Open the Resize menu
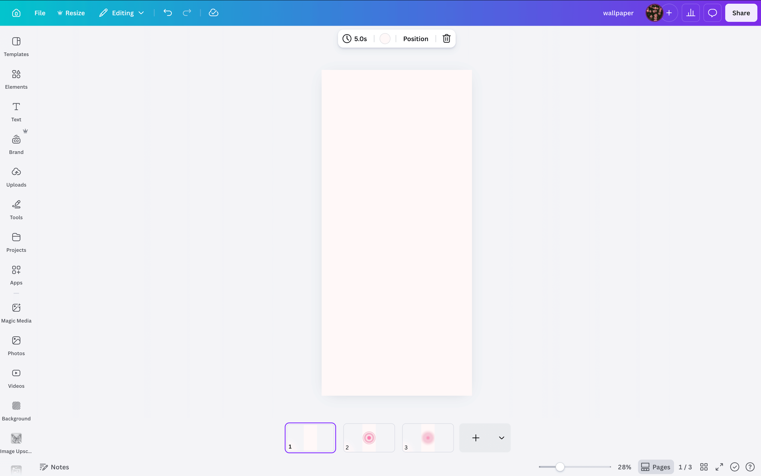Screen dimensions: 761x476 pyautogui.click(x=71, y=12)
